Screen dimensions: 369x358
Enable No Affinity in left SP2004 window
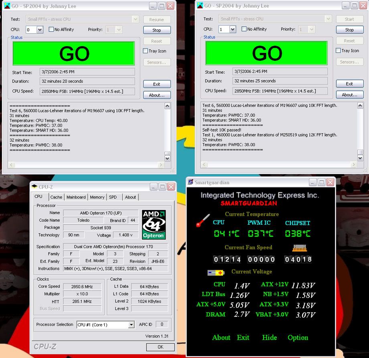(x=51, y=29)
